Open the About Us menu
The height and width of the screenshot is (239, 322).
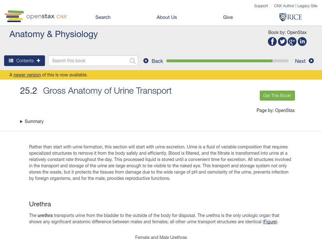[x=167, y=17]
